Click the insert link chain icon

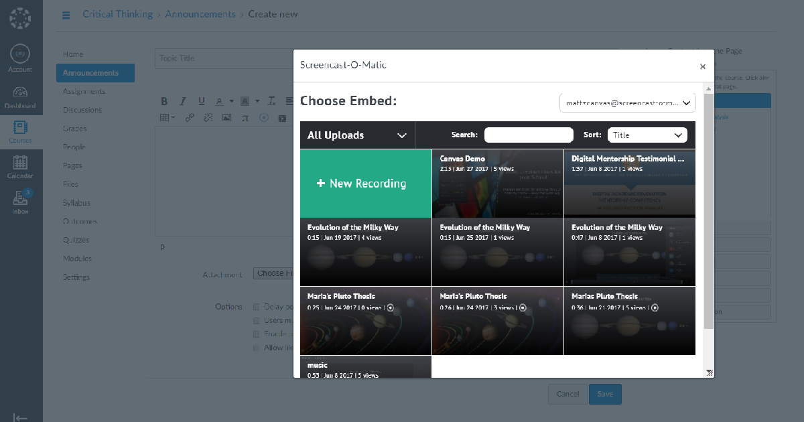tap(190, 118)
